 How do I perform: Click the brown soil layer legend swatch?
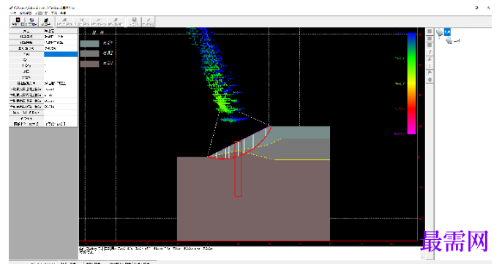(x=89, y=64)
